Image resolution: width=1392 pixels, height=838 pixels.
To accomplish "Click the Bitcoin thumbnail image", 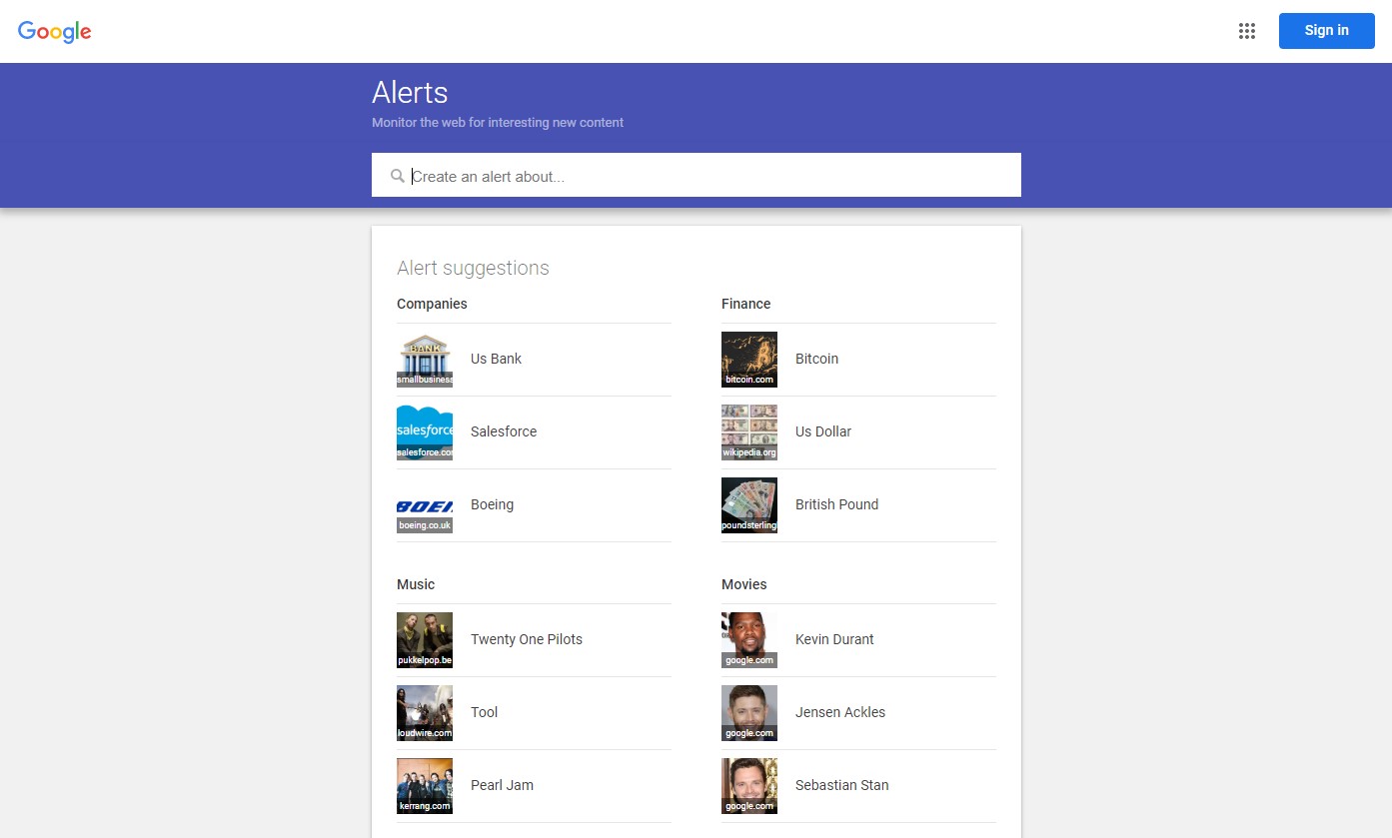I will (749, 360).
